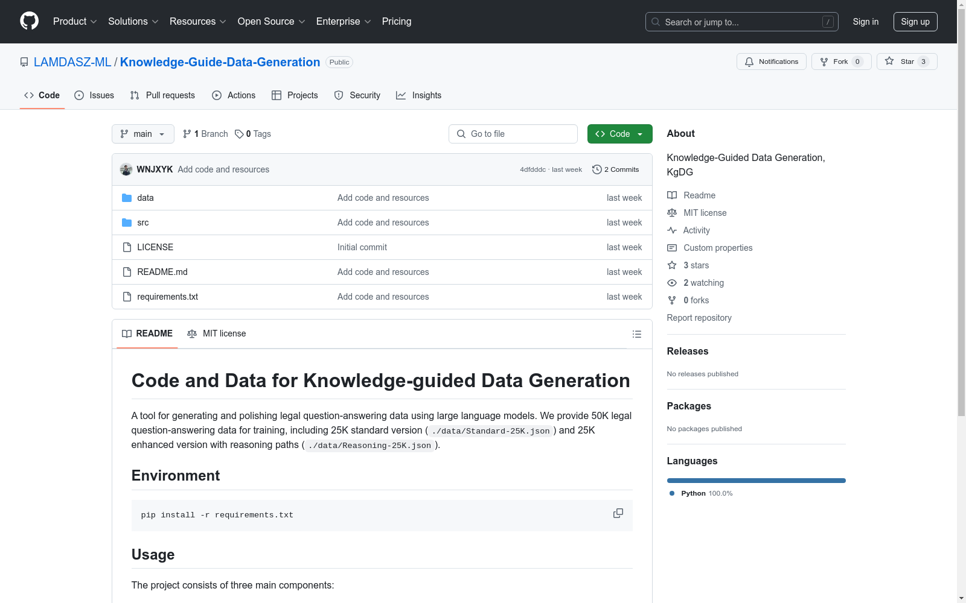Open the requirements.txt file link

(167, 297)
